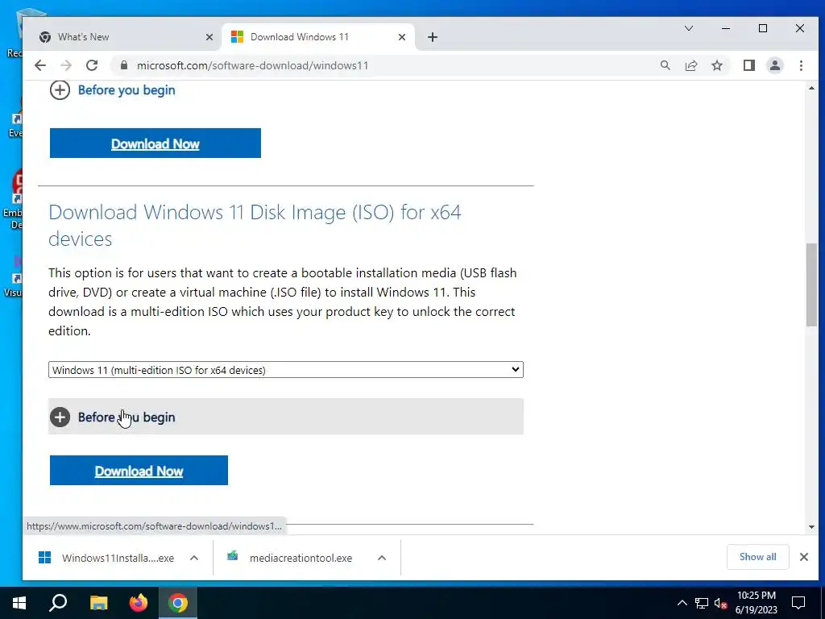
Task: Open the zoom magnifier icon in address bar
Action: (665, 65)
